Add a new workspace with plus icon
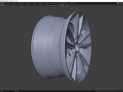The width and height of the screenshot is (123, 92). pyautogui.click(x=75, y=4)
